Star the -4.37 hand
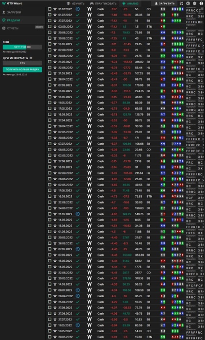Viewport: 205px width, 340px height. click(x=55, y=278)
